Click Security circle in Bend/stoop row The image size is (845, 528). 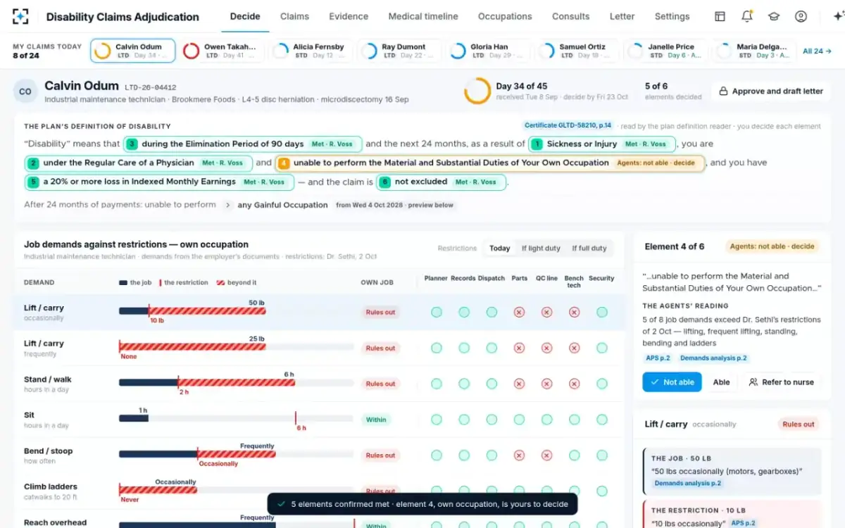pos(602,455)
